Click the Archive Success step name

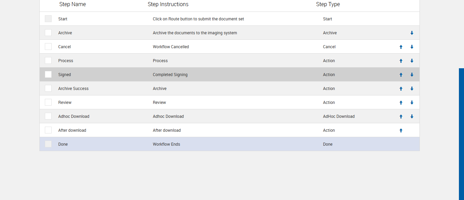(x=73, y=89)
